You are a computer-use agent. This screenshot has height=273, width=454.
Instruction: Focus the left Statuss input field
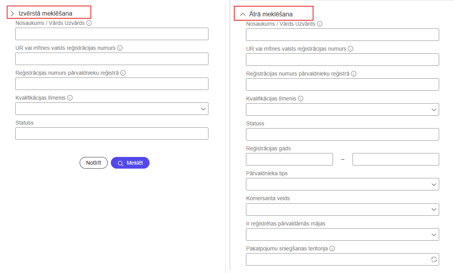click(112, 134)
